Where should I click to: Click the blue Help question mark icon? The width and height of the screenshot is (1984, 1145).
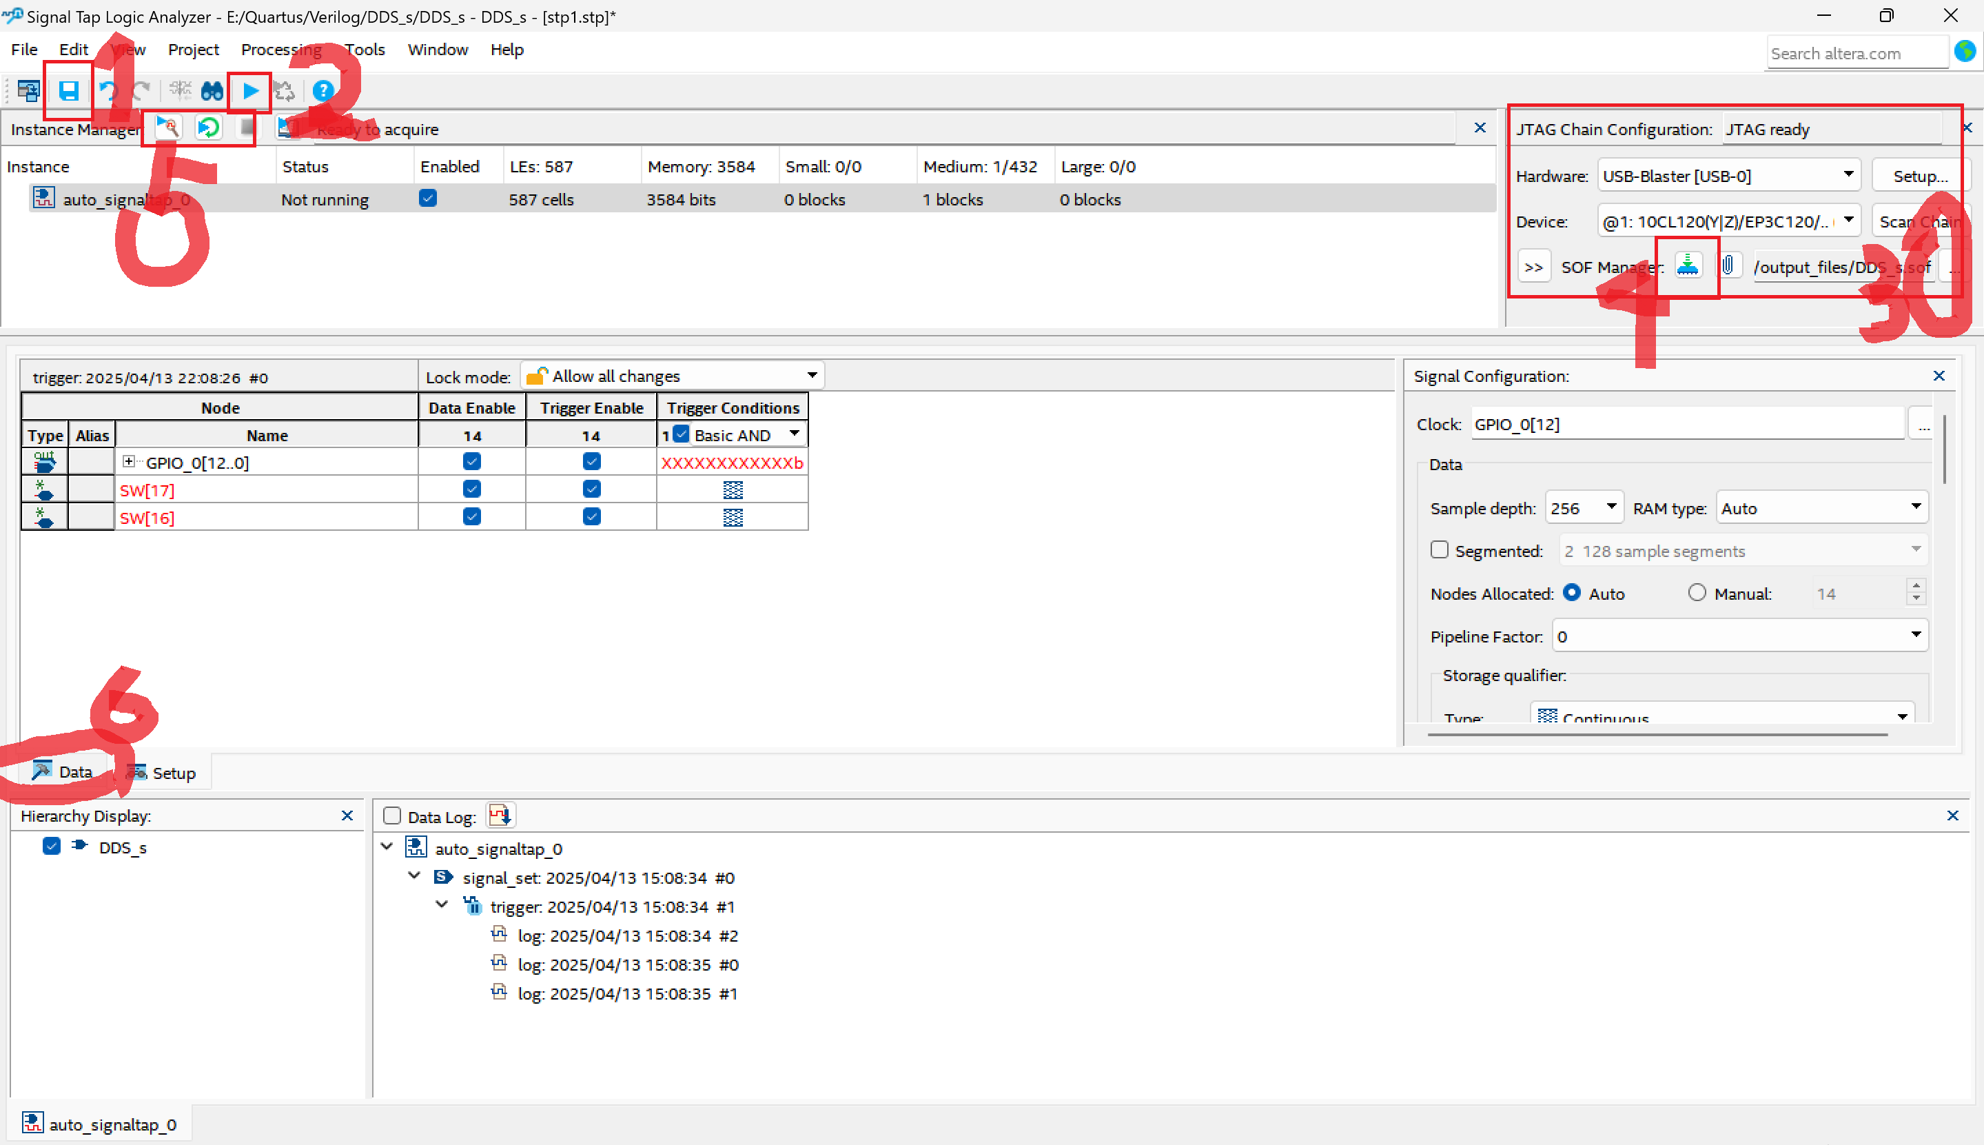click(323, 91)
